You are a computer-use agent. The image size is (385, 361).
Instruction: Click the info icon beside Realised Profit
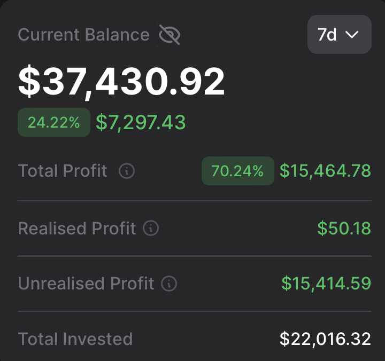click(x=151, y=229)
